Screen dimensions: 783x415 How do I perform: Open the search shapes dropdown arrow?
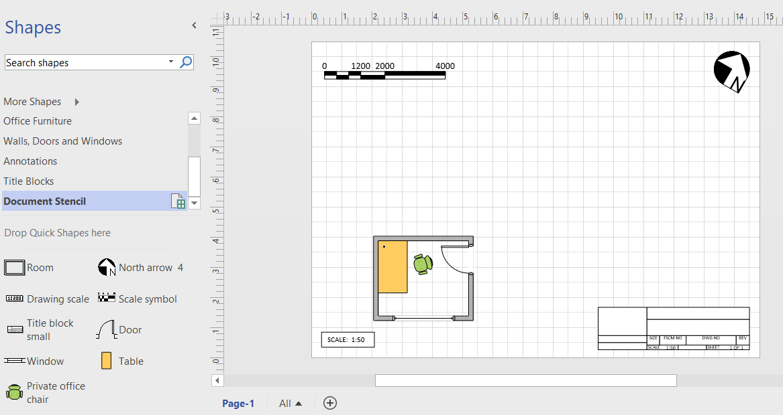pos(170,62)
